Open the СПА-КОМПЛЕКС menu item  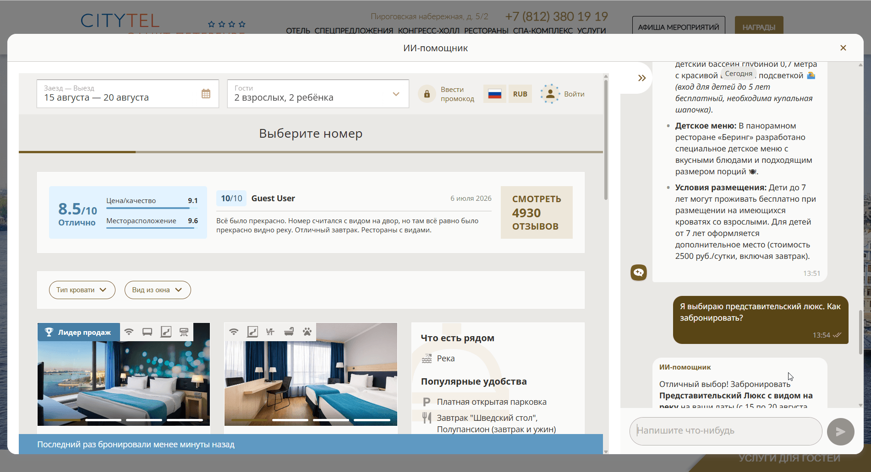[542, 31]
